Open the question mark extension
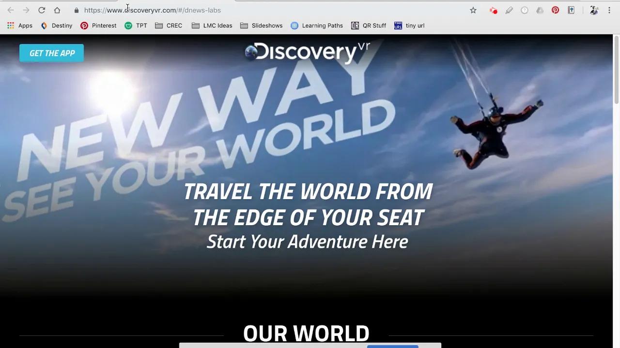This screenshot has height=348, width=620. (525, 10)
